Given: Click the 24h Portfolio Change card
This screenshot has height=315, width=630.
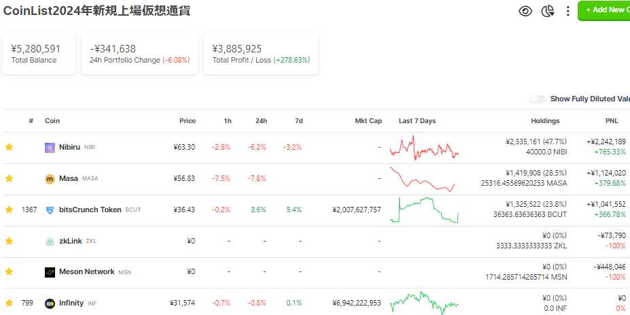Looking at the screenshot, I should [139, 54].
